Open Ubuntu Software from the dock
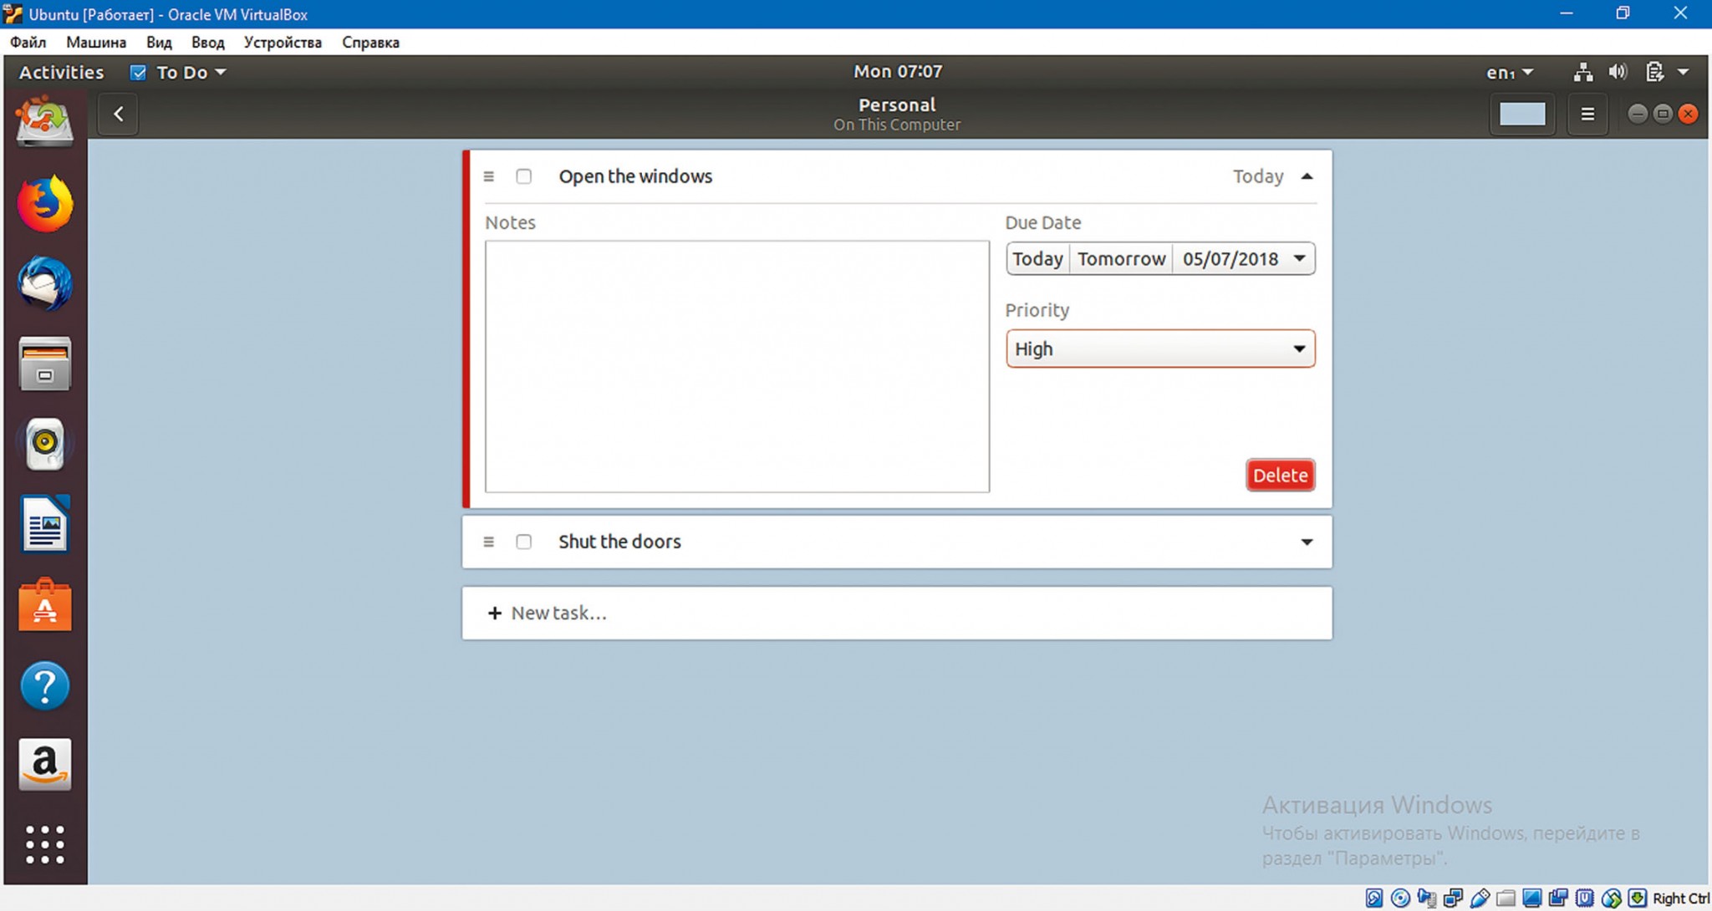Screen dimensions: 1712x911 point(45,604)
